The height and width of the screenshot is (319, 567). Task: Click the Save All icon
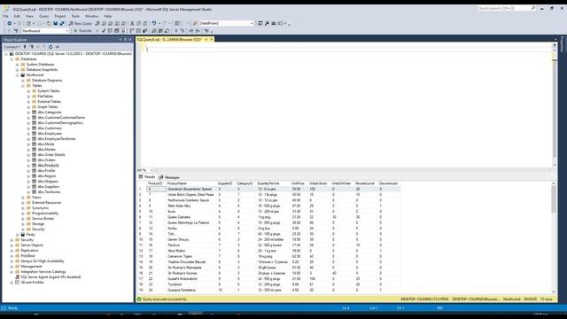62,23
